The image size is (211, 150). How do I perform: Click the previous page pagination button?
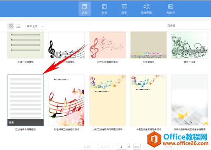pos(105,146)
